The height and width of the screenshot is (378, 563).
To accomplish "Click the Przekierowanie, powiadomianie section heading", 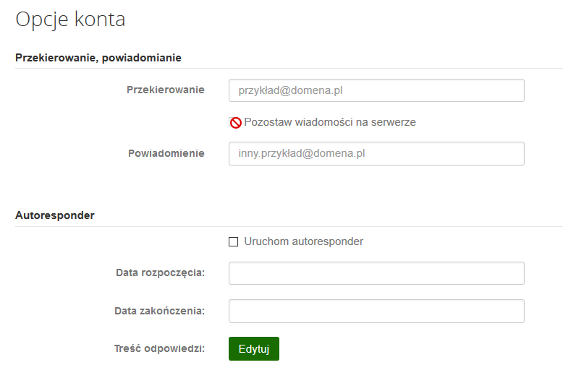I will (x=98, y=58).
